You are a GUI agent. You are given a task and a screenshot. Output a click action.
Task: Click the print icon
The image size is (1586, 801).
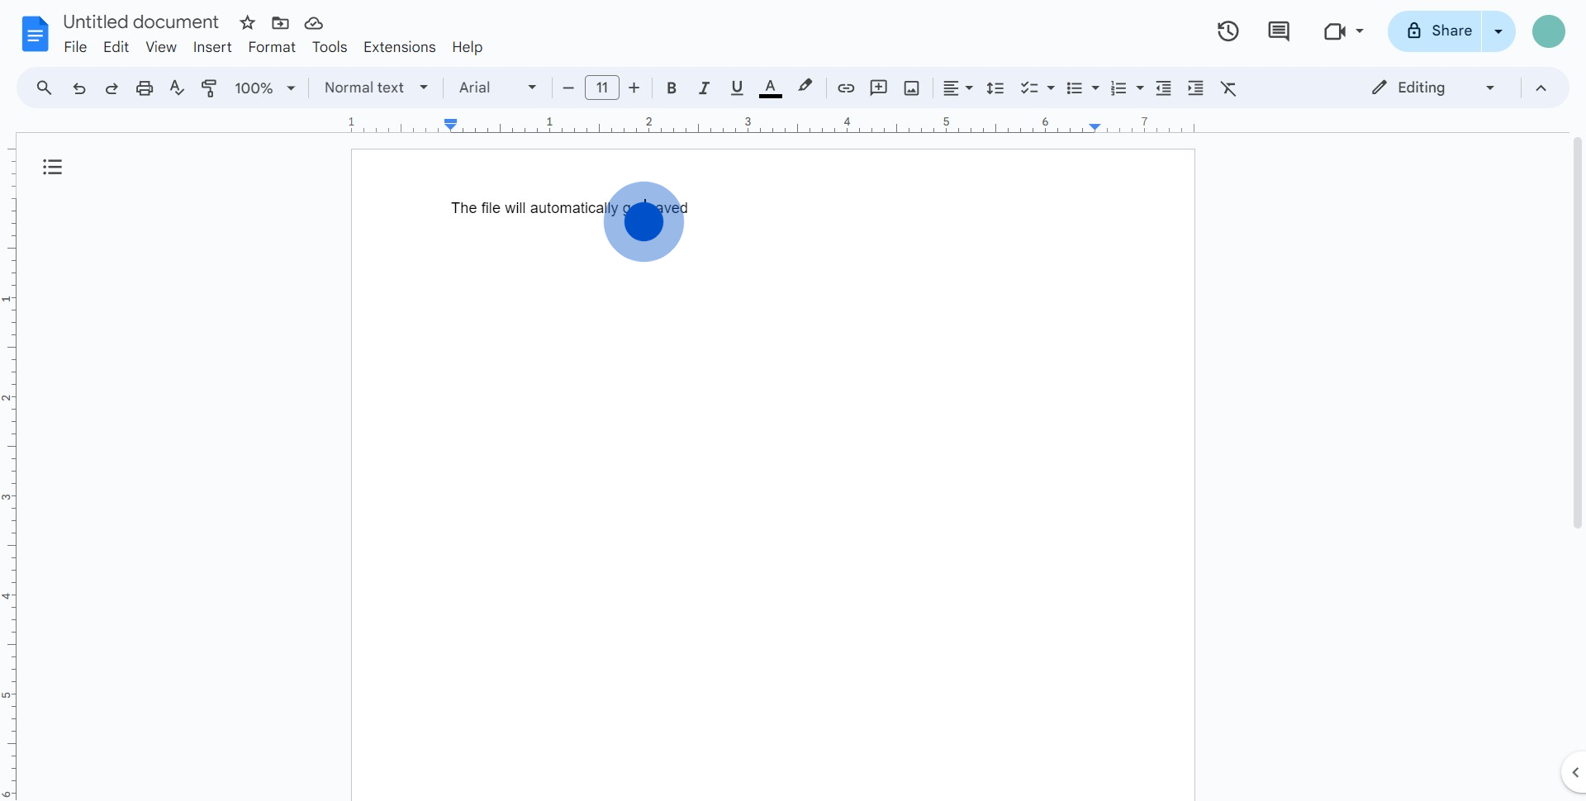coord(145,88)
